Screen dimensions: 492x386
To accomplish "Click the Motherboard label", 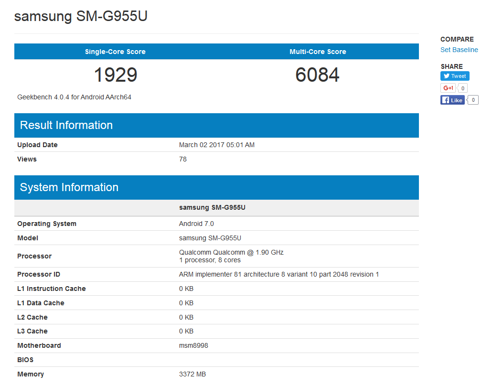I will click(39, 345).
